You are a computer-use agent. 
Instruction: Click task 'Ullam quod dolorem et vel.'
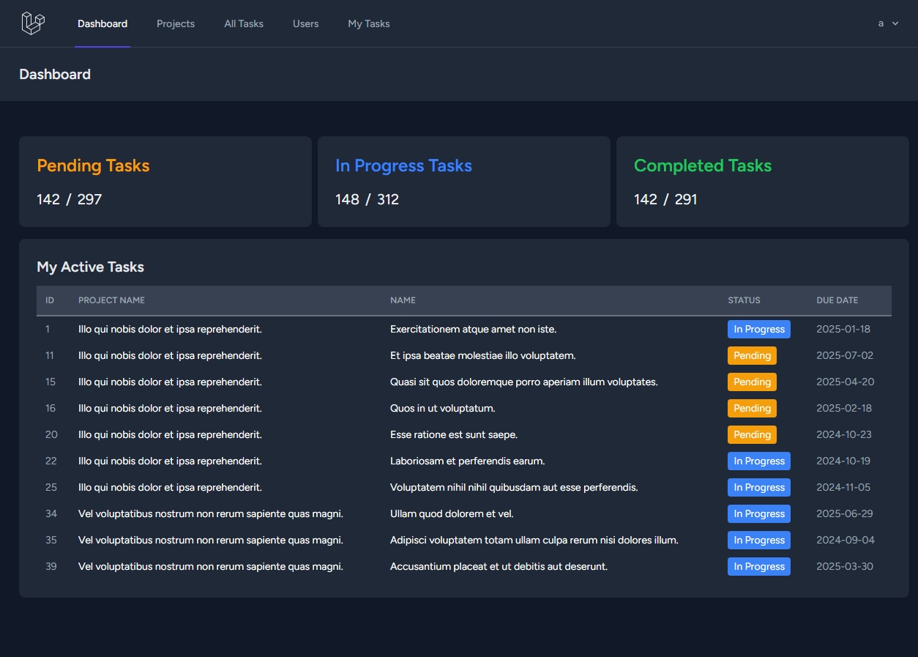point(452,514)
